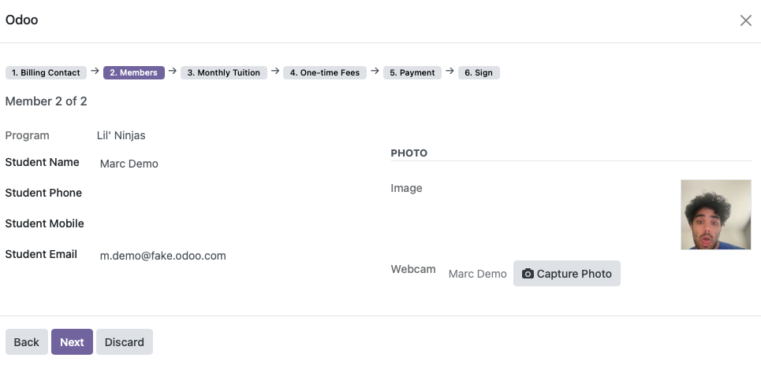The height and width of the screenshot is (365, 761).
Task: Click the arrow after Billing Contact step
Action: pyautogui.click(x=95, y=71)
